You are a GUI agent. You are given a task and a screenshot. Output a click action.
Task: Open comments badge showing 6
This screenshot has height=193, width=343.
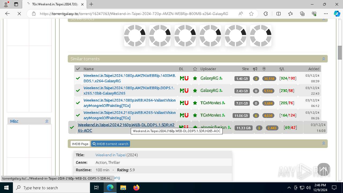(256, 116)
